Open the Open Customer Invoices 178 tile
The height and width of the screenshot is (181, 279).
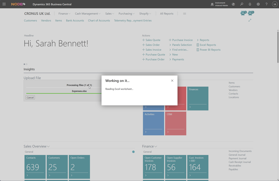click(x=153, y=167)
